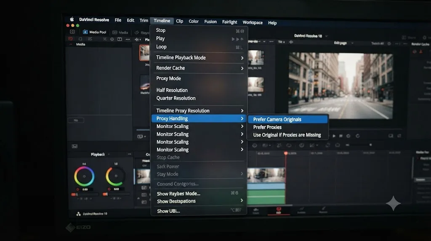Open the Trim menu

[x=144, y=20]
